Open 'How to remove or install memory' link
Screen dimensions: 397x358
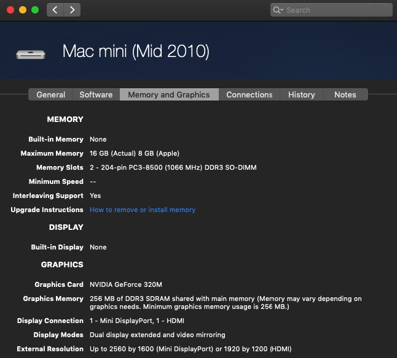point(143,210)
